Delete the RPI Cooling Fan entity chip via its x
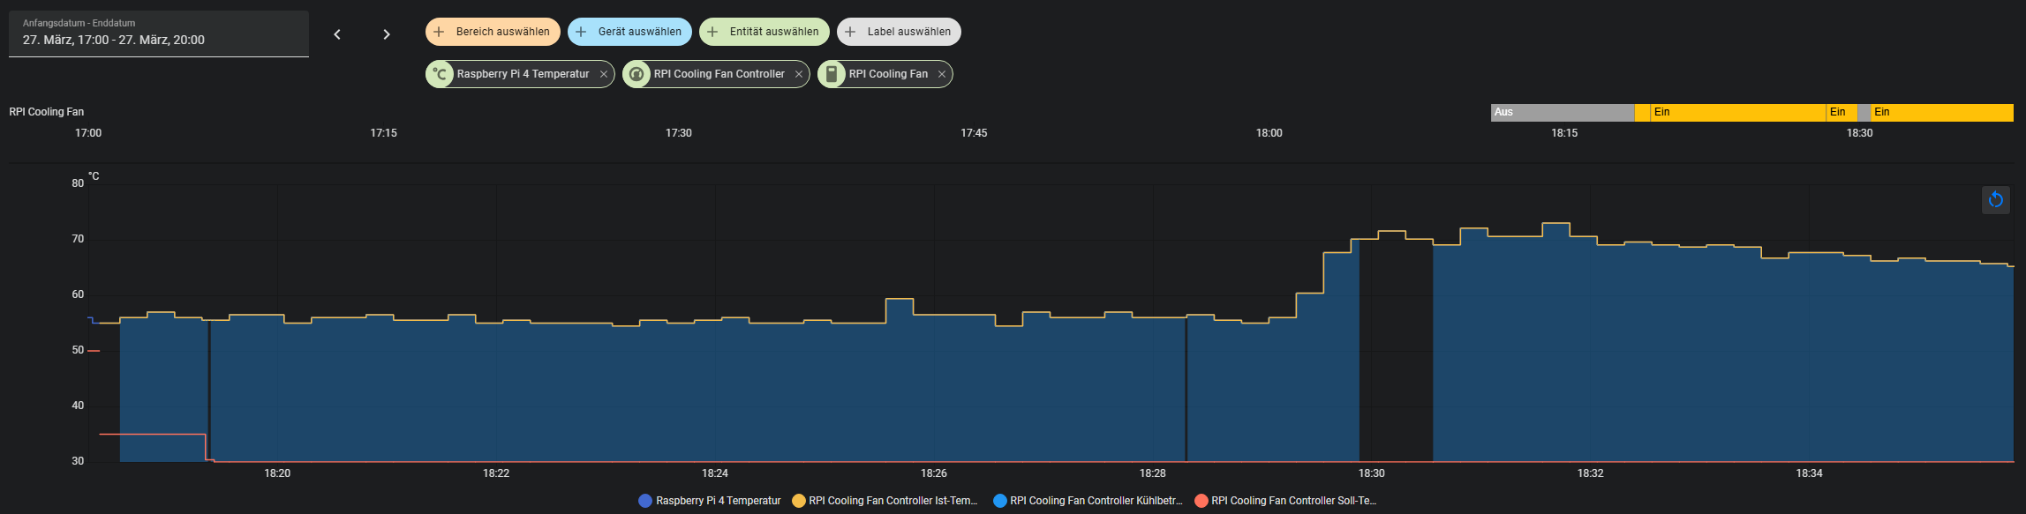Image resolution: width=2026 pixels, height=514 pixels. 942,74
